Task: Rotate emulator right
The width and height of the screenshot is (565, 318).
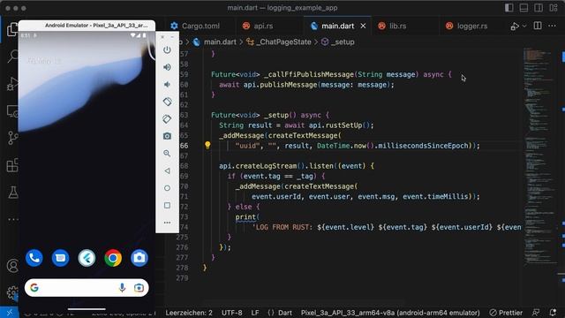Action: pos(167,119)
